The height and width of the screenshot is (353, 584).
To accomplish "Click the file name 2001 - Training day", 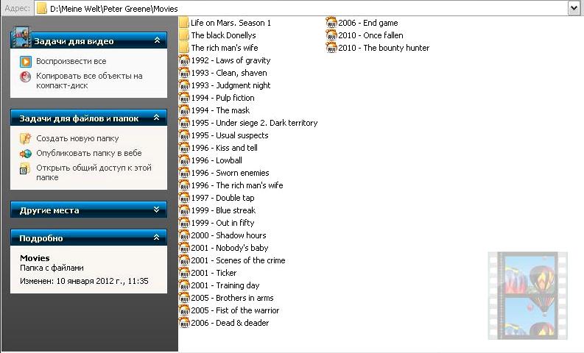I will pyautogui.click(x=225, y=285).
